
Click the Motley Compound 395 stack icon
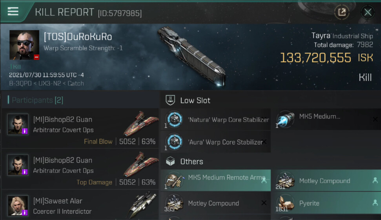(x=174, y=203)
